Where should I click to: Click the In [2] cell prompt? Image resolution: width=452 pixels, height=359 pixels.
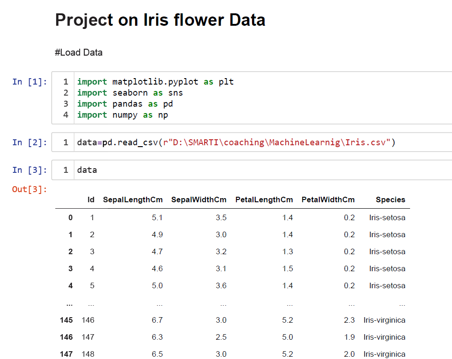coord(29,142)
